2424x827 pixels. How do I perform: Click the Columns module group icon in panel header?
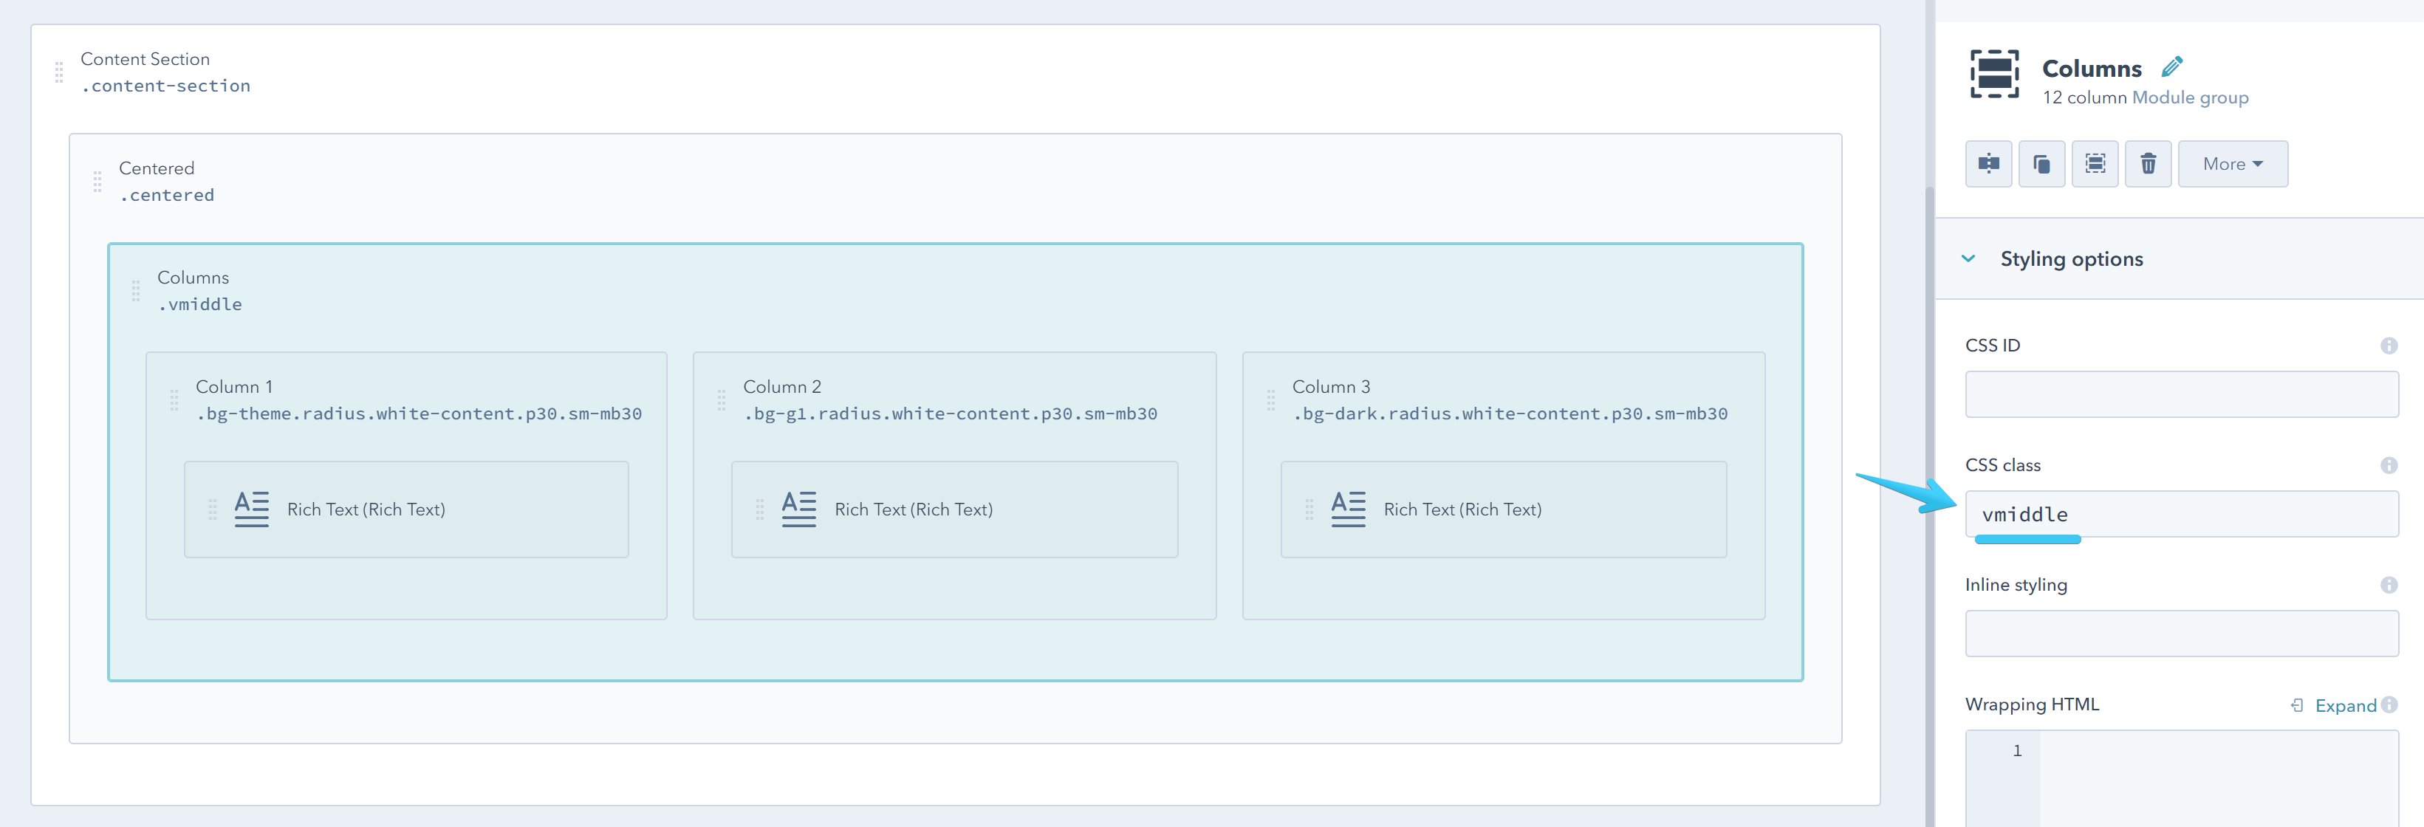tap(1995, 75)
